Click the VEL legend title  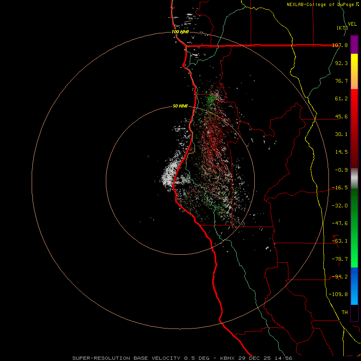pyautogui.click(x=352, y=24)
